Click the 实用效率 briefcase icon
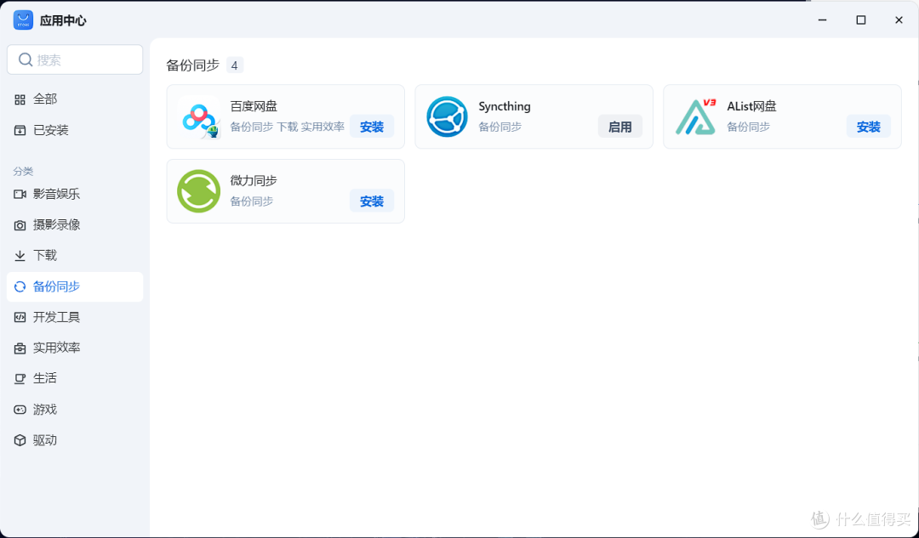Viewport: 919px width, 538px height. point(20,348)
